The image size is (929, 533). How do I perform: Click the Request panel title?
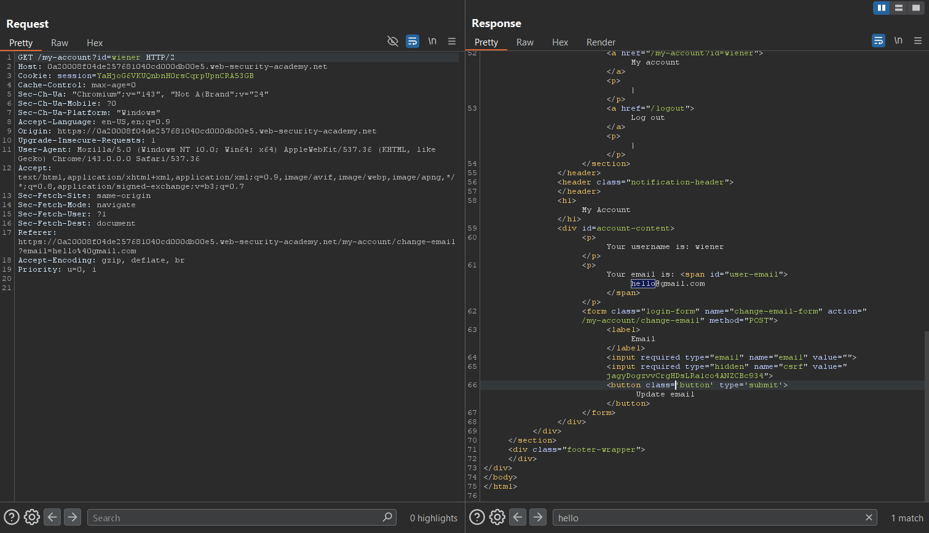coord(28,23)
